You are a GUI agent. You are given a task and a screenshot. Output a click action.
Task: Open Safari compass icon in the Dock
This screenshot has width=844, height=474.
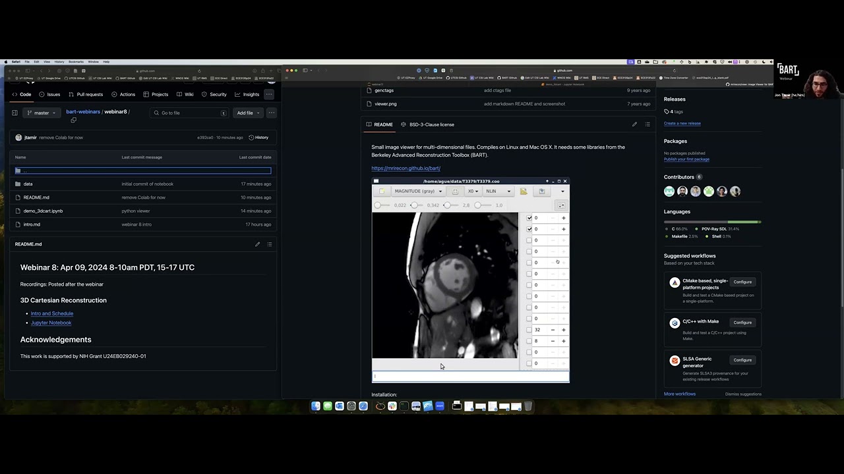point(363,406)
